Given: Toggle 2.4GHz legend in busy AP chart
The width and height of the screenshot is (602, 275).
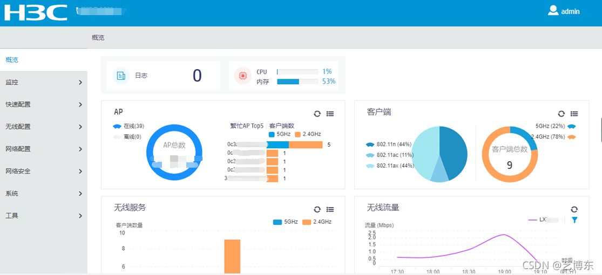Looking at the screenshot, I should click(x=308, y=134).
